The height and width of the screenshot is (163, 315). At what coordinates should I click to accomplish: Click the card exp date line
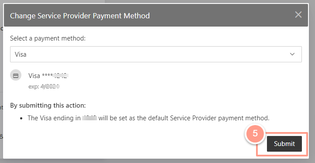tap(44, 86)
